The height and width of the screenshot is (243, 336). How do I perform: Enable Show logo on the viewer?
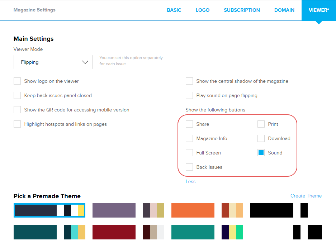(x=17, y=81)
